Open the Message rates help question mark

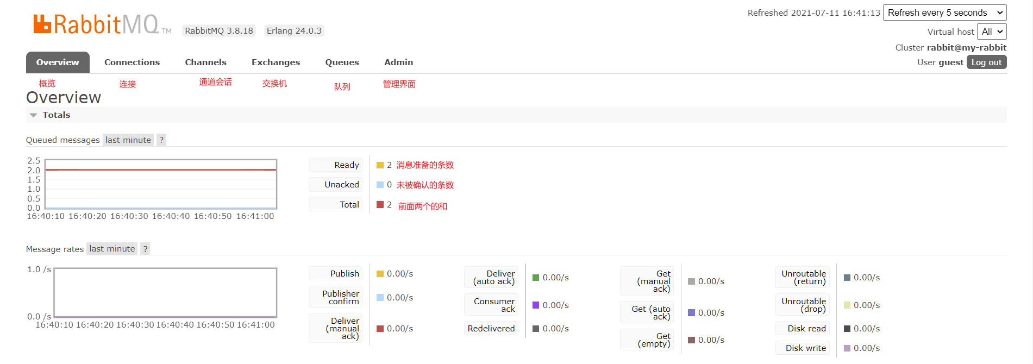point(145,249)
